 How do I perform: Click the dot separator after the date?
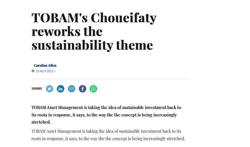pos(55,71)
